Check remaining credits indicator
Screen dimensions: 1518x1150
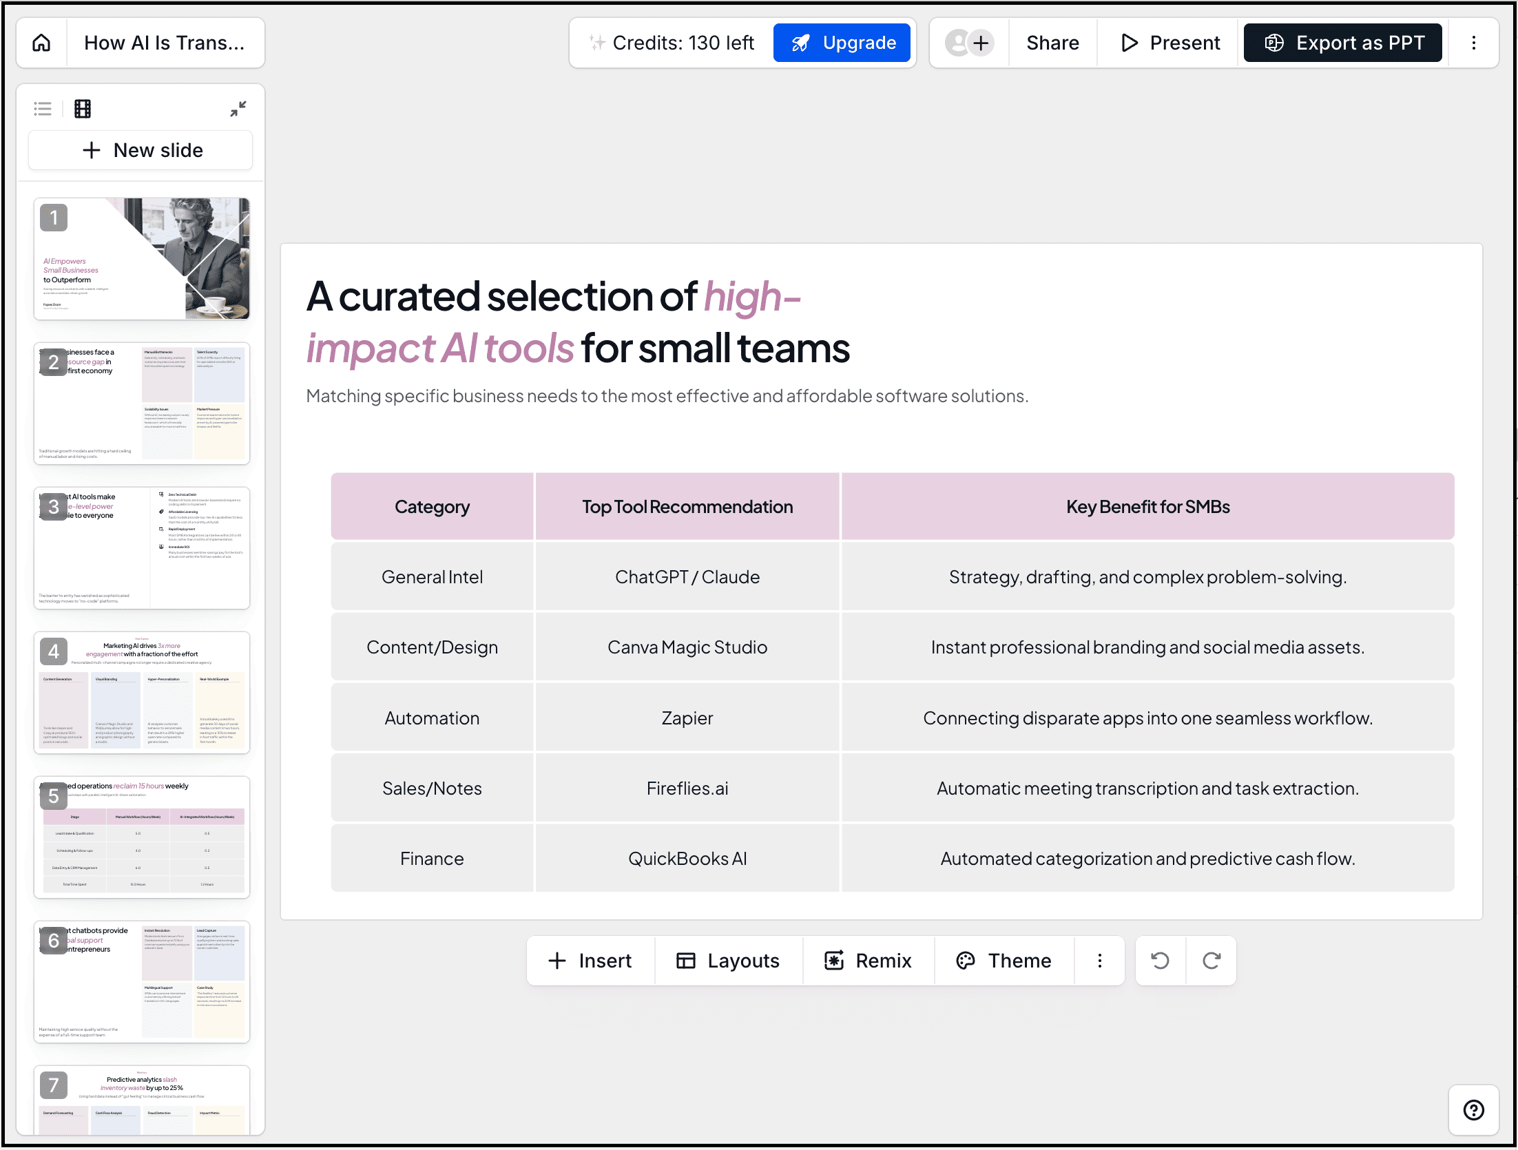(x=672, y=43)
